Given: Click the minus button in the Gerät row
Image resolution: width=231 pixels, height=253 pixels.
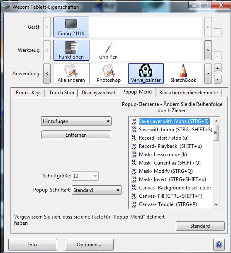Looking at the screenshot, I should [x=217, y=33].
